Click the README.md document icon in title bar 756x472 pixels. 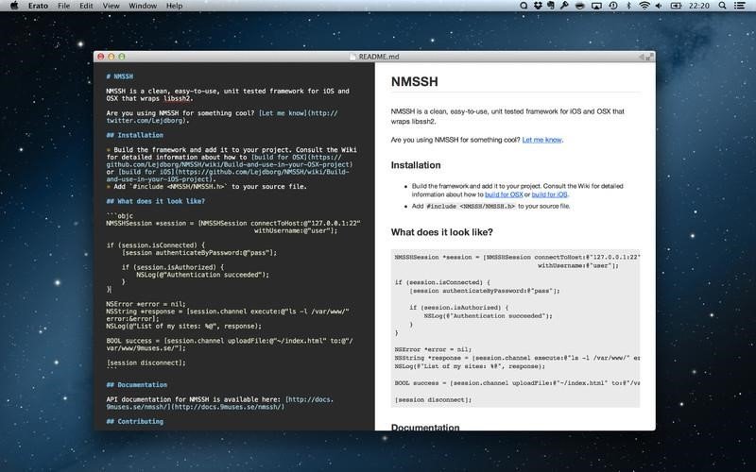(352, 57)
